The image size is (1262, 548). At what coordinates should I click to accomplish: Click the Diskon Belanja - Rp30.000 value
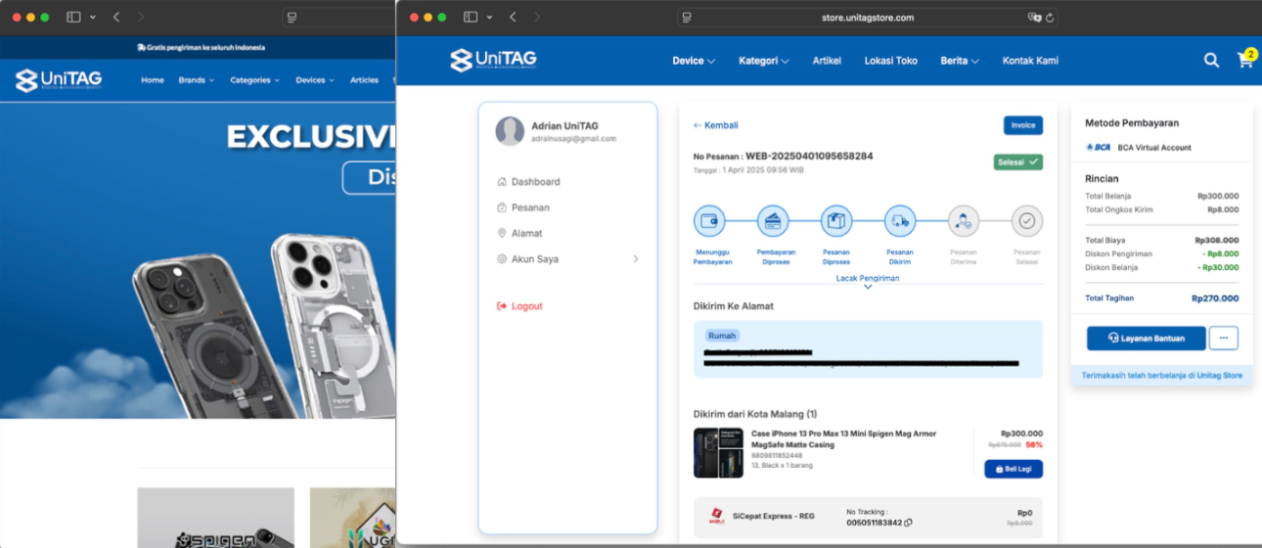(x=1218, y=267)
